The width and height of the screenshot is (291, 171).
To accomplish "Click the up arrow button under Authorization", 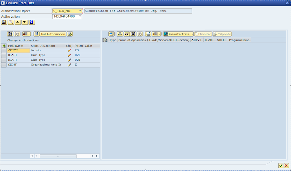I will coord(18,22).
